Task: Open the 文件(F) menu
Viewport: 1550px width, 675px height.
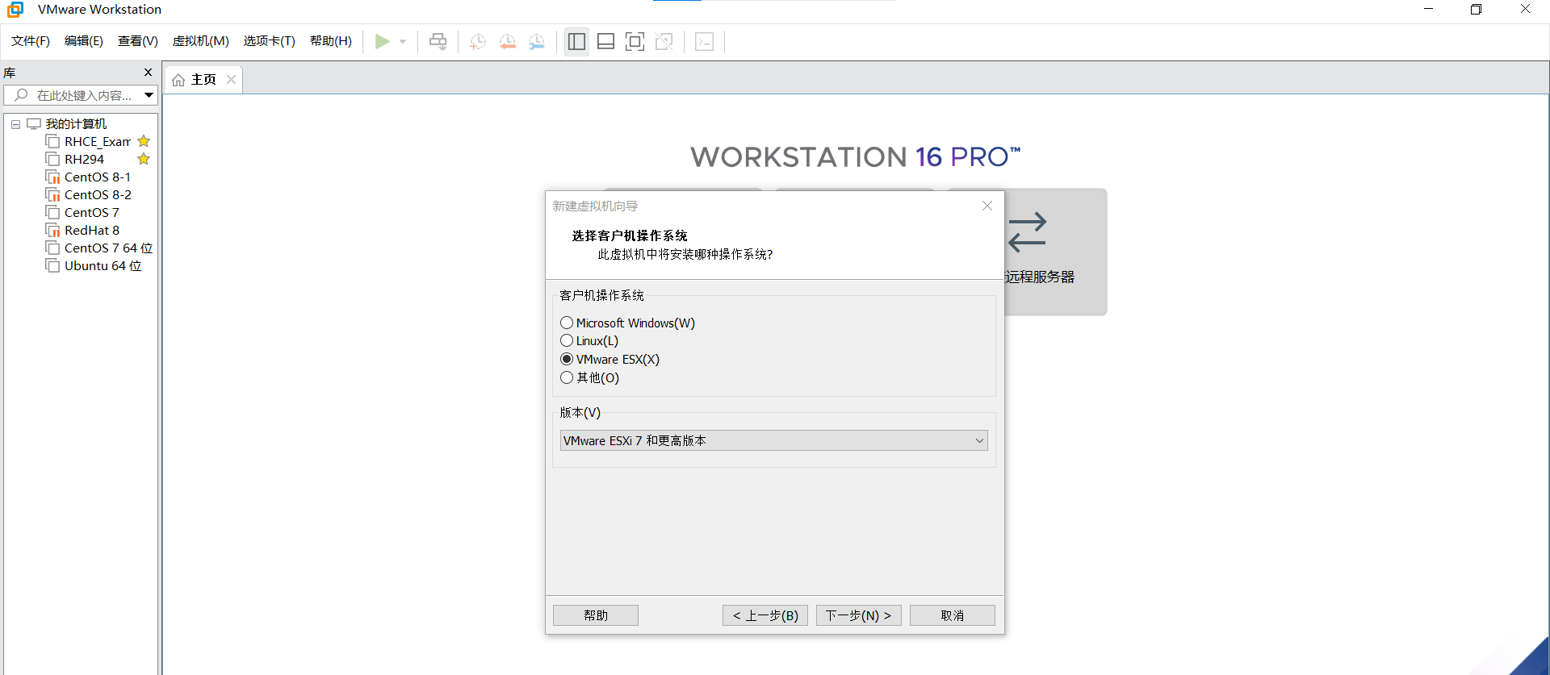Action: tap(31, 41)
